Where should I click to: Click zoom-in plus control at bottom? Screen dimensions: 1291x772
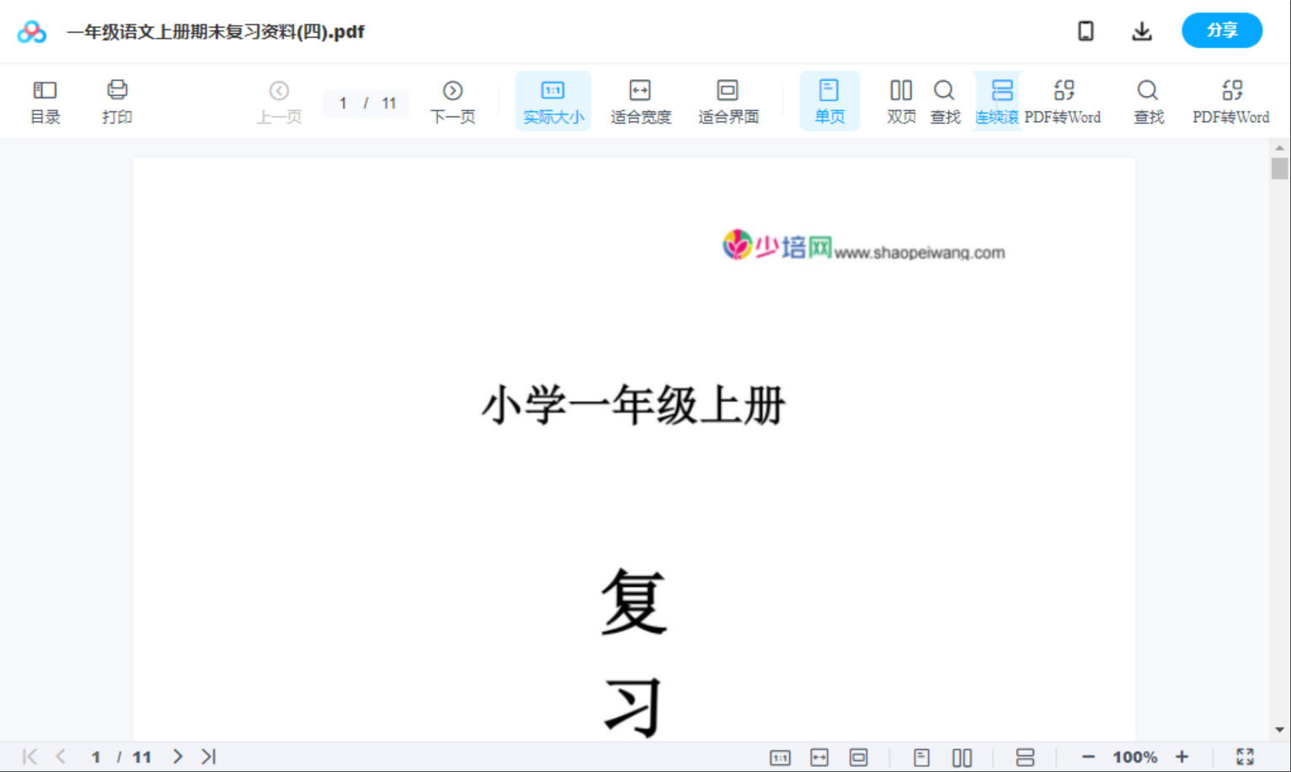(x=1183, y=756)
